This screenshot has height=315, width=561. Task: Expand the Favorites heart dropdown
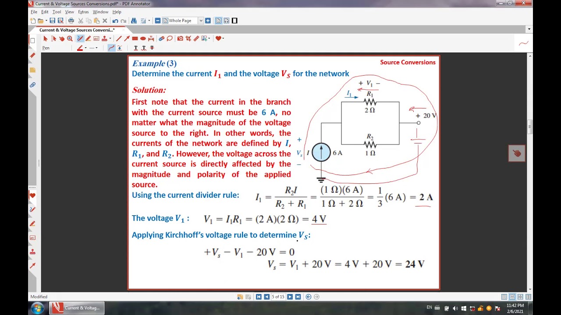[223, 38]
